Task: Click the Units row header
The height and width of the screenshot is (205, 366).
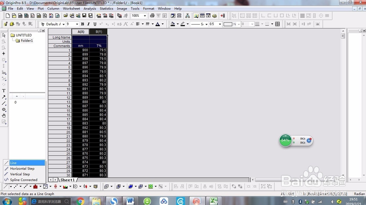Action: (x=60, y=42)
